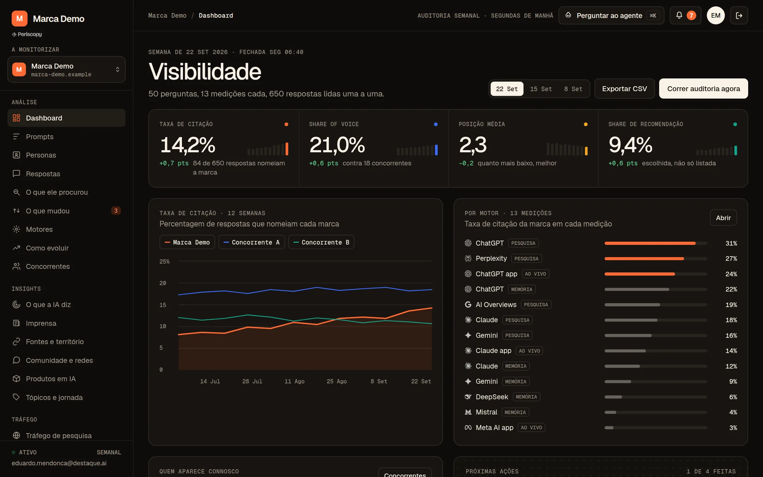Click the logout arrow icon
This screenshot has height=477, width=763.
(x=739, y=15)
